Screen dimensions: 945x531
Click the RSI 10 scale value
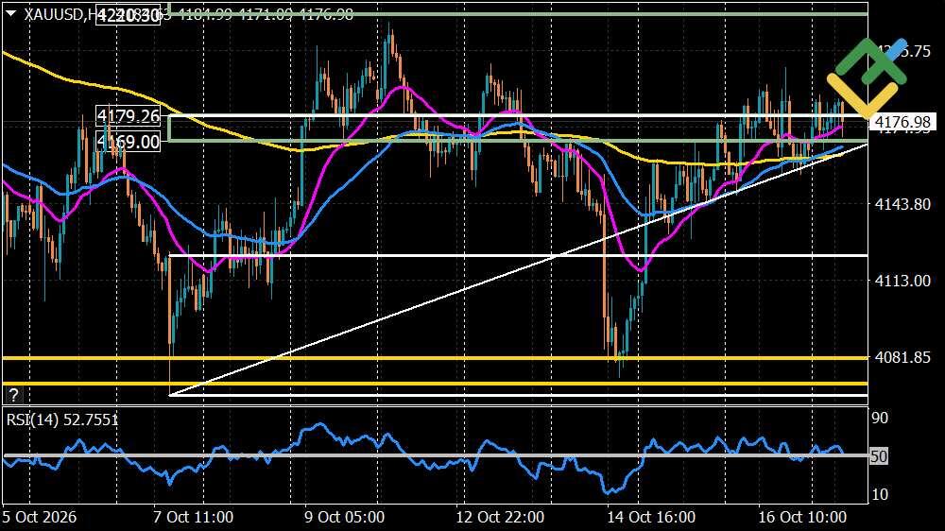click(880, 494)
